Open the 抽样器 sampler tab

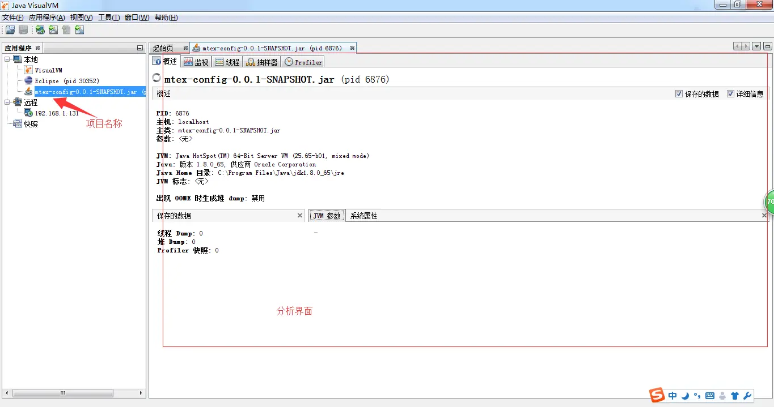(262, 62)
